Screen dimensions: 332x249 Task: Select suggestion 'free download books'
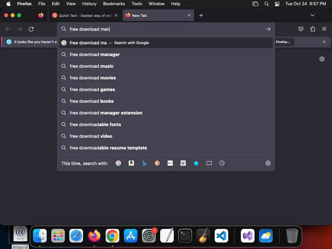[166, 101]
